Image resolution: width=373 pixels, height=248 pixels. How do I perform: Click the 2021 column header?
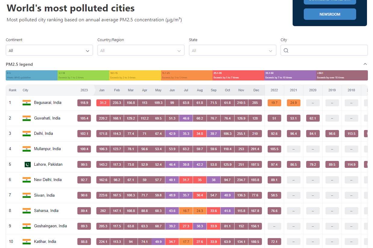click(294, 90)
